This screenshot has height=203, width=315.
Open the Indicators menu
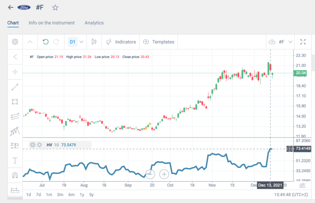[121, 42]
